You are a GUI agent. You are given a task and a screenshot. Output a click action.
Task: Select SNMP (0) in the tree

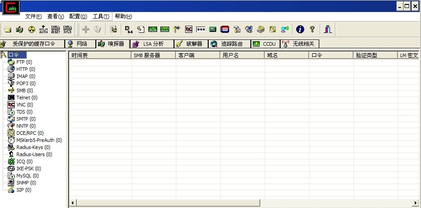(x=26, y=183)
